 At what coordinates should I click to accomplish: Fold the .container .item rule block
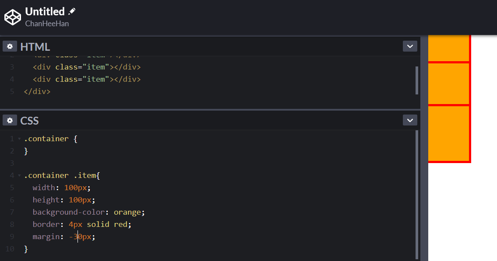pos(19,176)
